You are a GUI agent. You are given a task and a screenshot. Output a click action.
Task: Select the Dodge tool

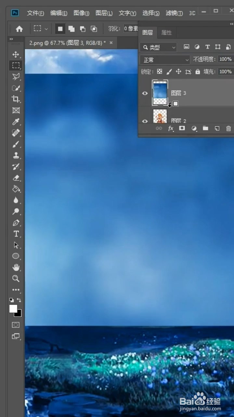[x=16, y=211]
